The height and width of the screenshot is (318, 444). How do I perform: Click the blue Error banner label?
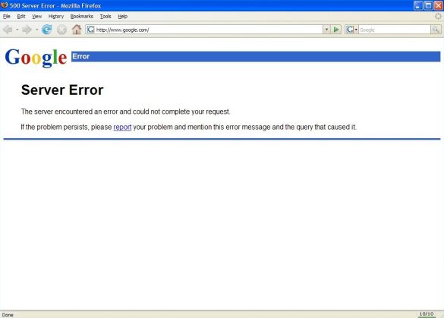(81, 56)
